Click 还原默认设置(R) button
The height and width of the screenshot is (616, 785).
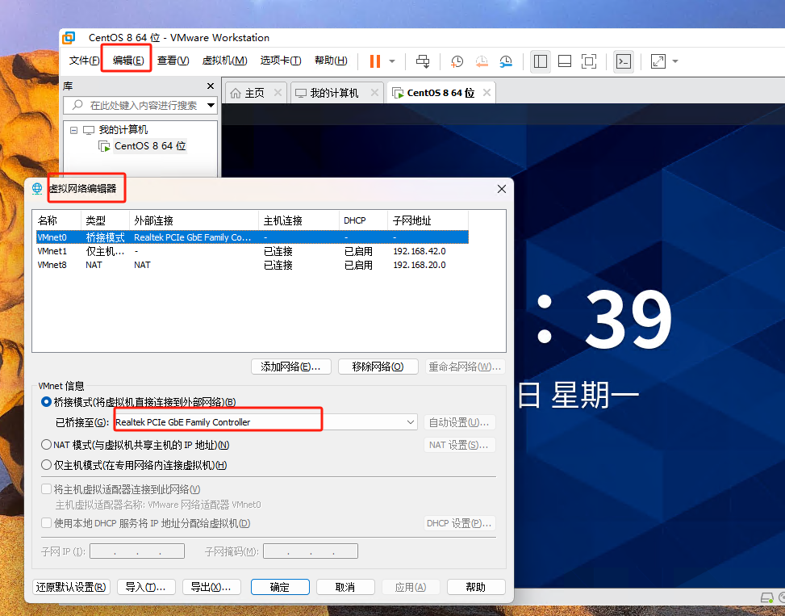(71, 587)
